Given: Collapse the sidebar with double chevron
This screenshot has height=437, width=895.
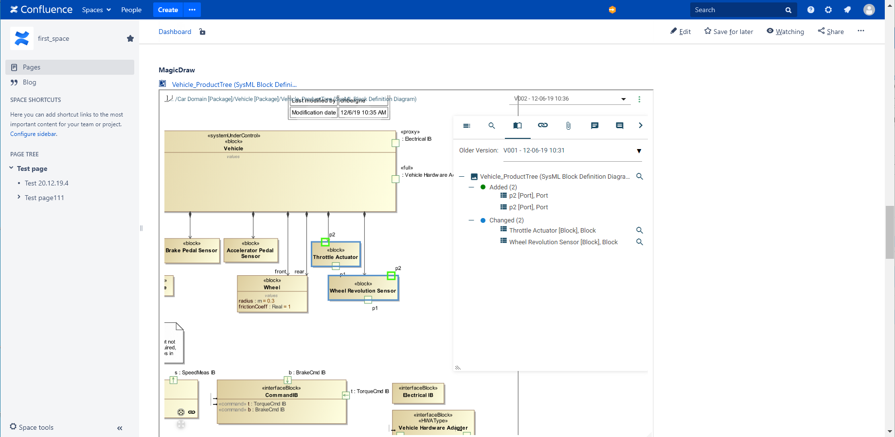Looking at the screenshot, I should (120, 428).
